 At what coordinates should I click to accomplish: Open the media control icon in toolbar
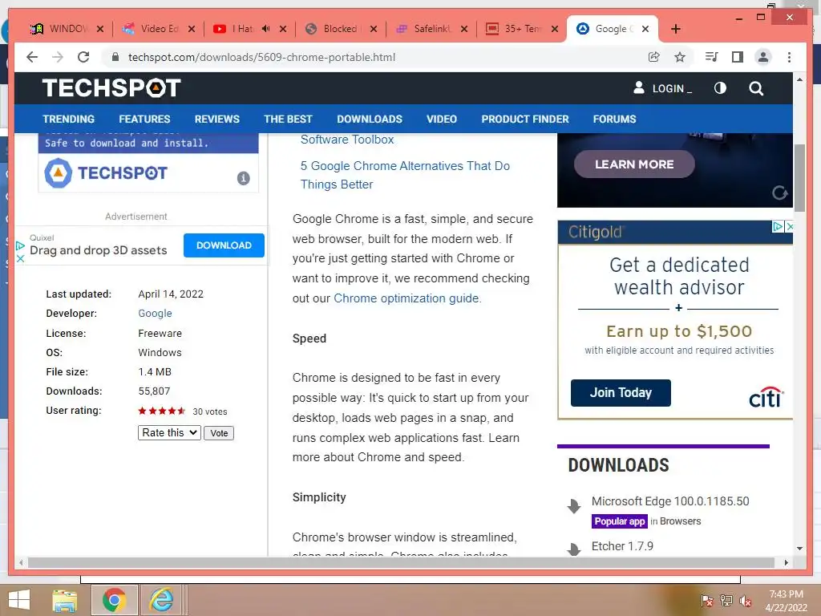(x=712, y=57)
